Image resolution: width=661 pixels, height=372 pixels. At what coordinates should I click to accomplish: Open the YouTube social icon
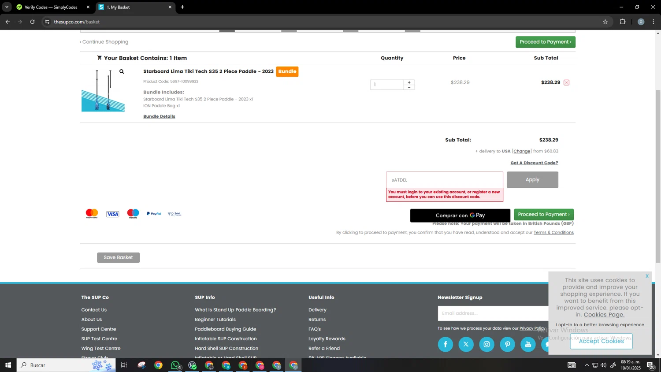pos(528,344)
